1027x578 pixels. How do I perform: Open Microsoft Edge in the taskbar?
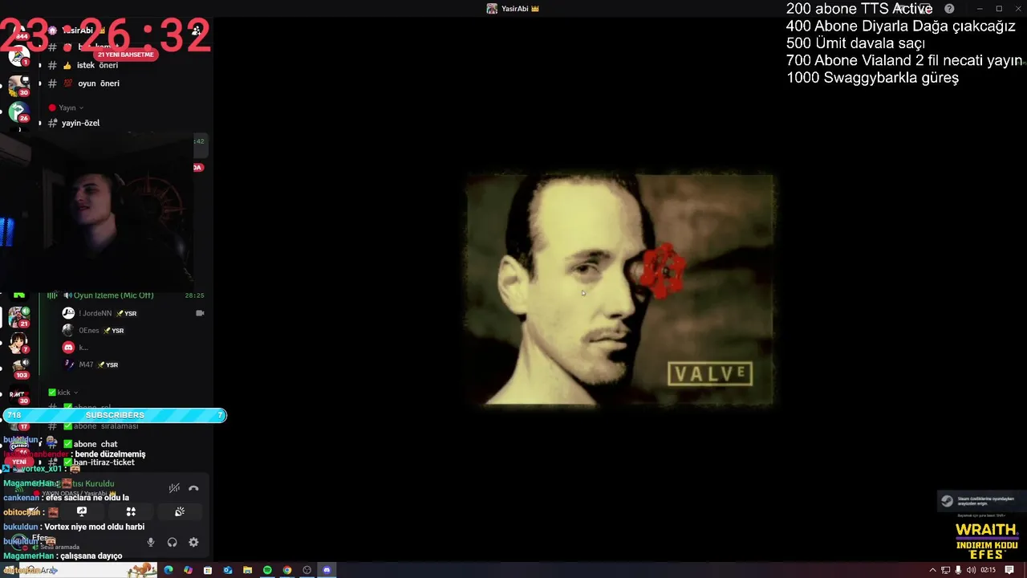pos(168,570)
